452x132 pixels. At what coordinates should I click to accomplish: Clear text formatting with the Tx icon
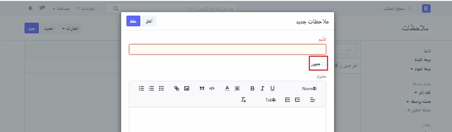pyautogui.click(x=244, y=100)
